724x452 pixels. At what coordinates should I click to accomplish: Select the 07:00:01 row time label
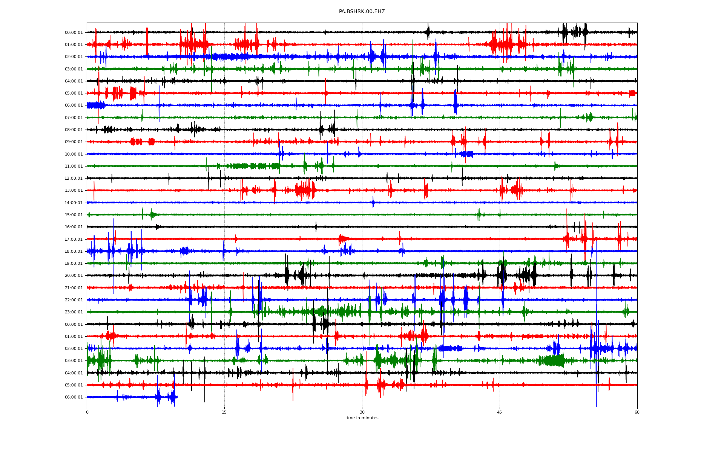tap(74, 118)
